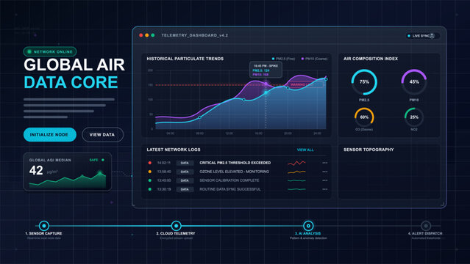This screenshot has width=470, height=264.
Task: Select the 60% O3 (Ozone) gauge
Action: [364, 117]
